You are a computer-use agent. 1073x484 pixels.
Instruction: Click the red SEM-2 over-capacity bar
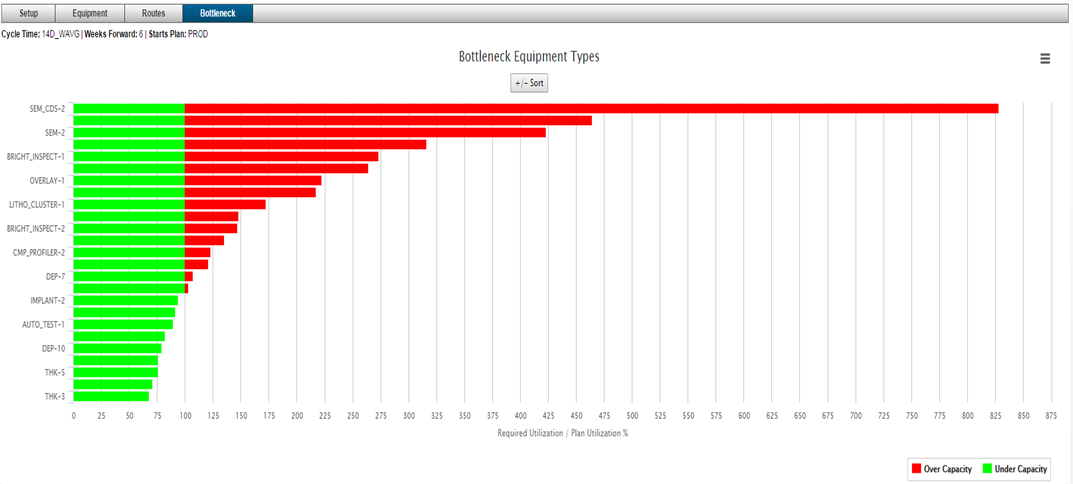(x=365, y=132)
